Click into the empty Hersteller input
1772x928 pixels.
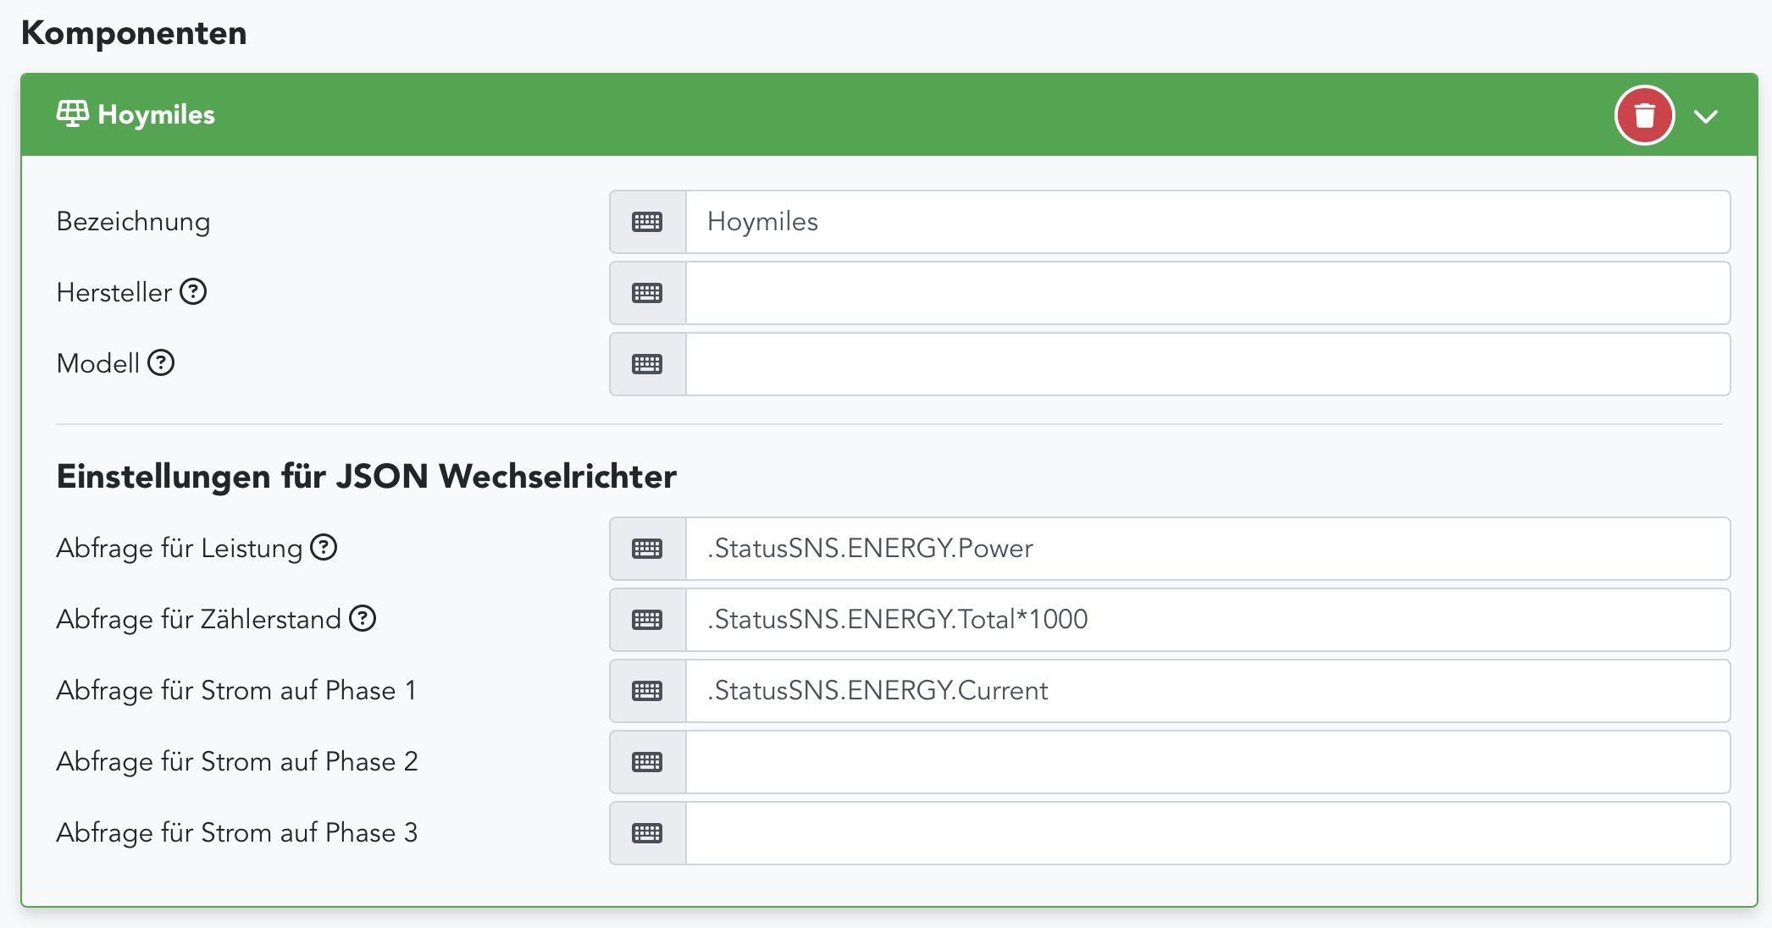(1206, 293)
